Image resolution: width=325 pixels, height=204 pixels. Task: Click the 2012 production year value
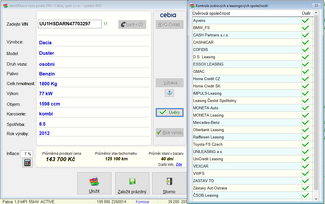tap(44, 133)
